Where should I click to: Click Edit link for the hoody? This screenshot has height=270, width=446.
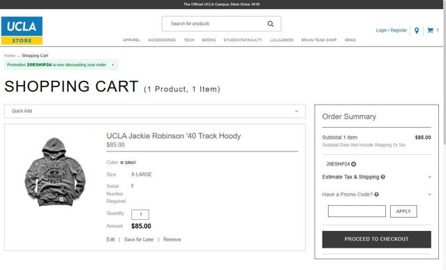tap(111, 239)
